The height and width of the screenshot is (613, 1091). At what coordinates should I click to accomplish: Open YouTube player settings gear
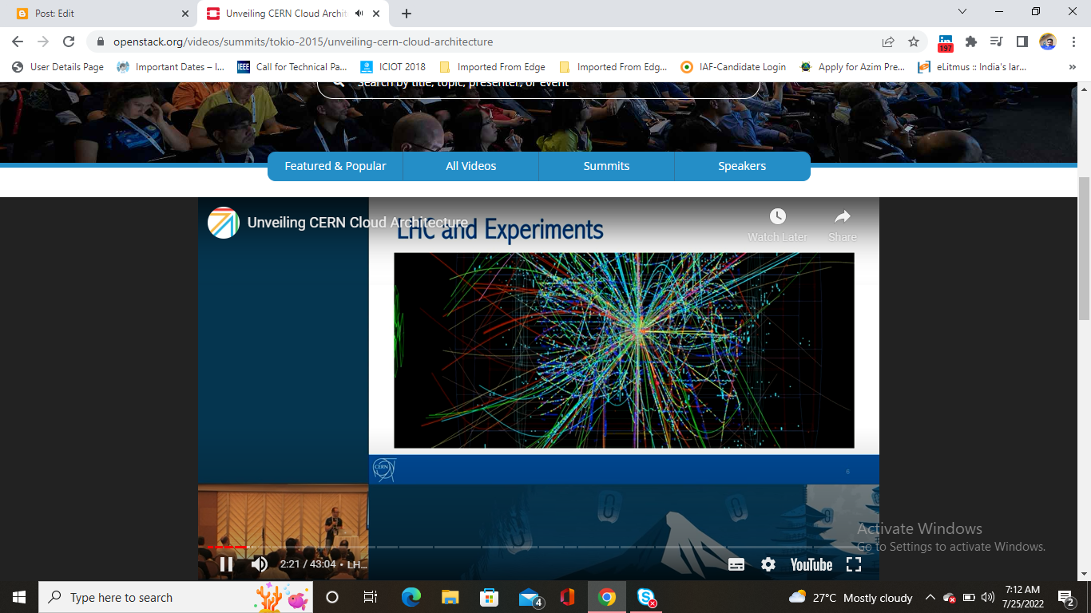point(768,564)
